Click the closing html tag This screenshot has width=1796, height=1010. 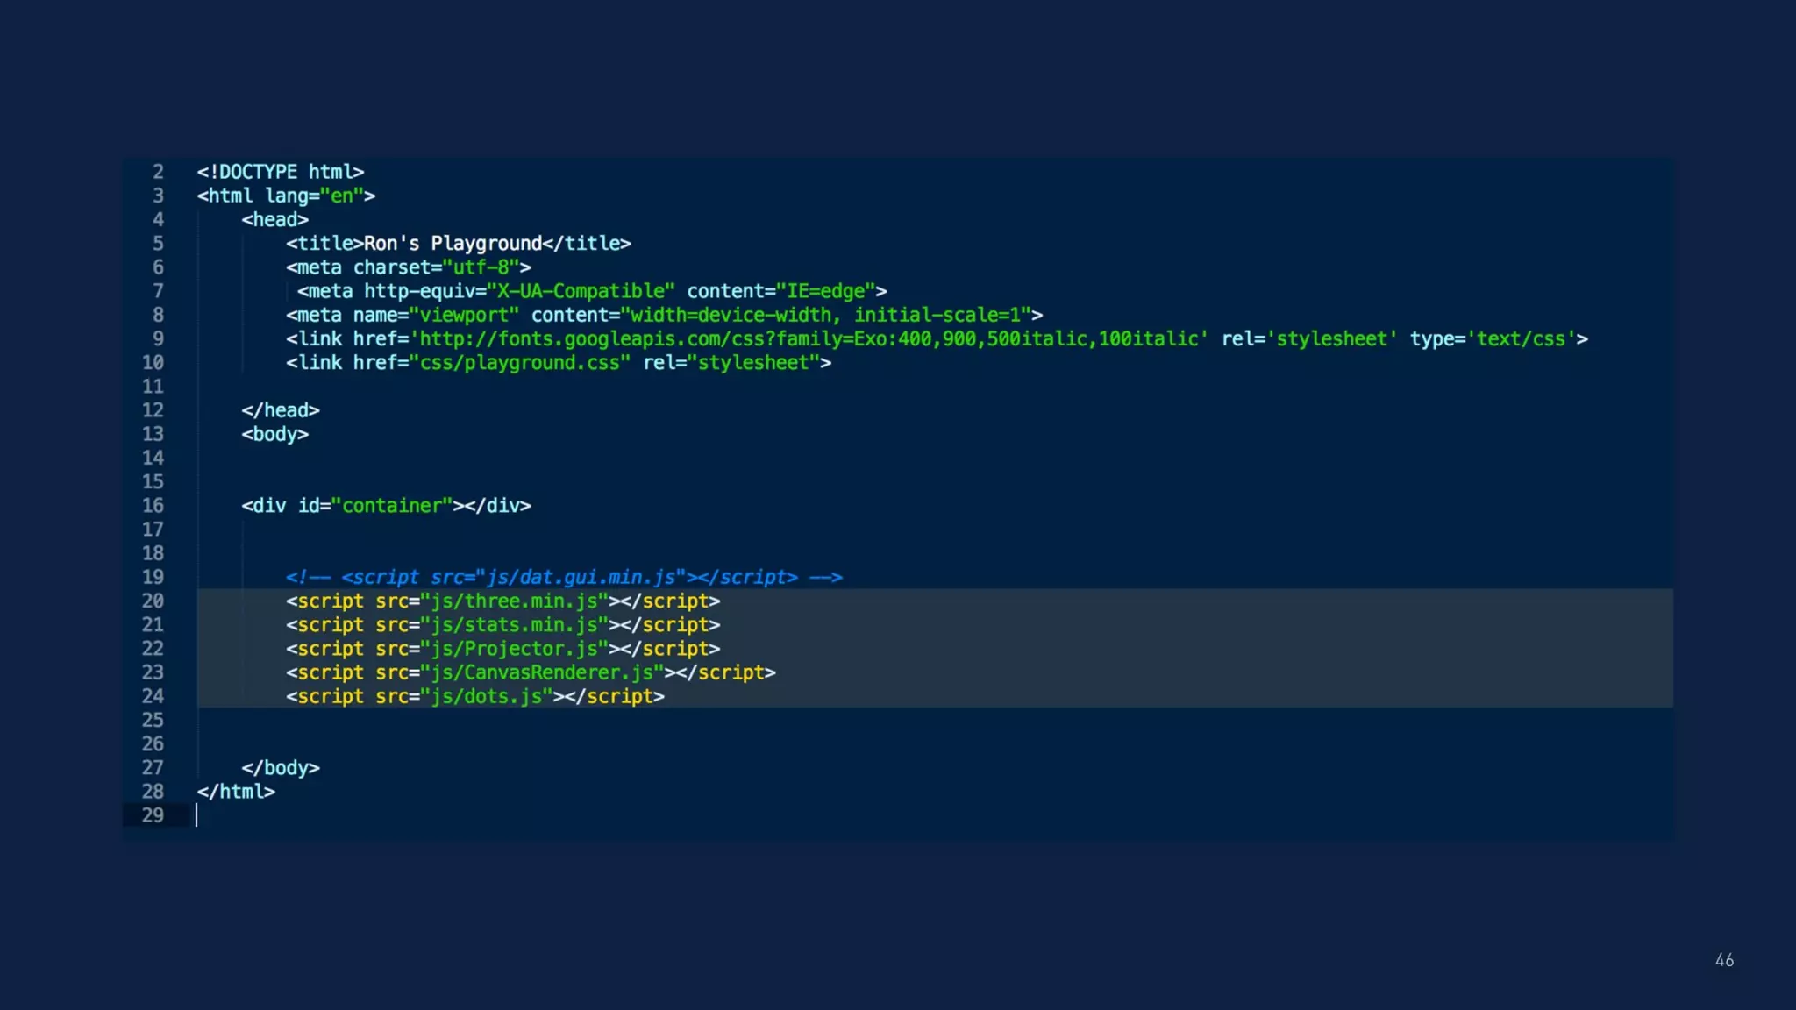[x=236, y=792]
